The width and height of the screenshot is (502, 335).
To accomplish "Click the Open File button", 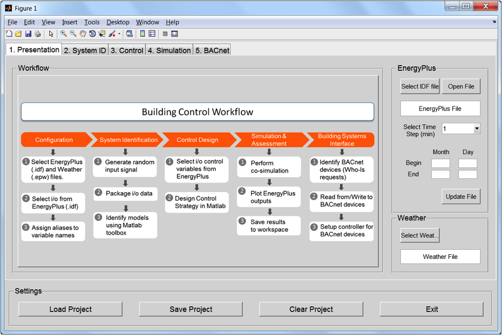I will (461, 86).
